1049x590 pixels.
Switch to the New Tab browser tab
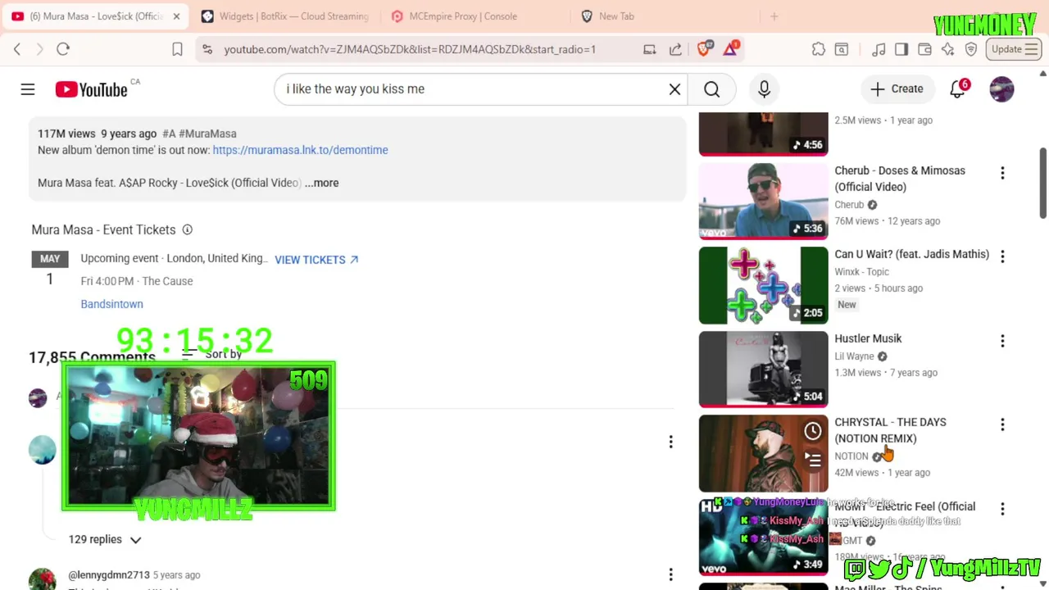pyautogui.click(x=616, y=16)
